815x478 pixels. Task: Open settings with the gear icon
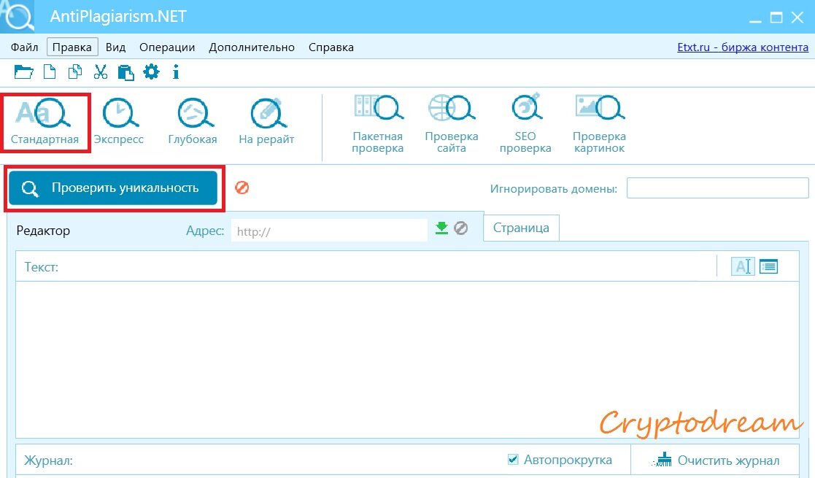point(151,72)
